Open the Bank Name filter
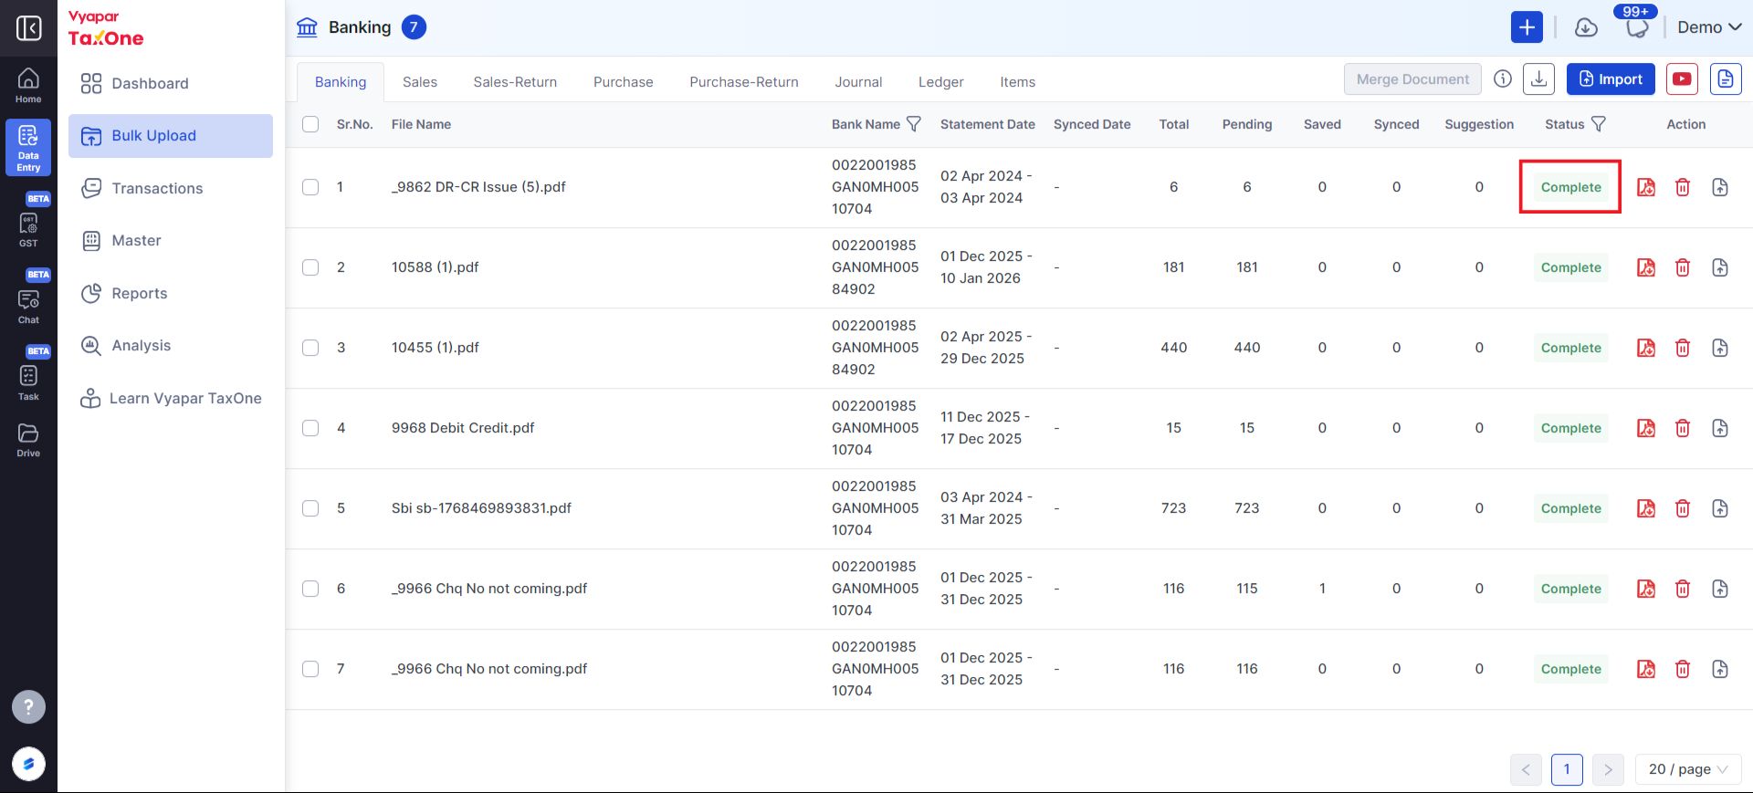1753x793 pixels. coord(913,124)
